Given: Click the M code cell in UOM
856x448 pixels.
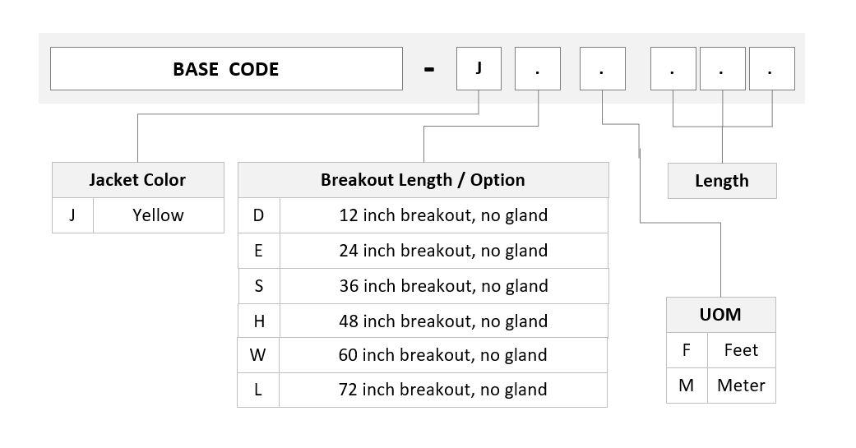Looking at the screenshot, I should click(x=687, y=386).
